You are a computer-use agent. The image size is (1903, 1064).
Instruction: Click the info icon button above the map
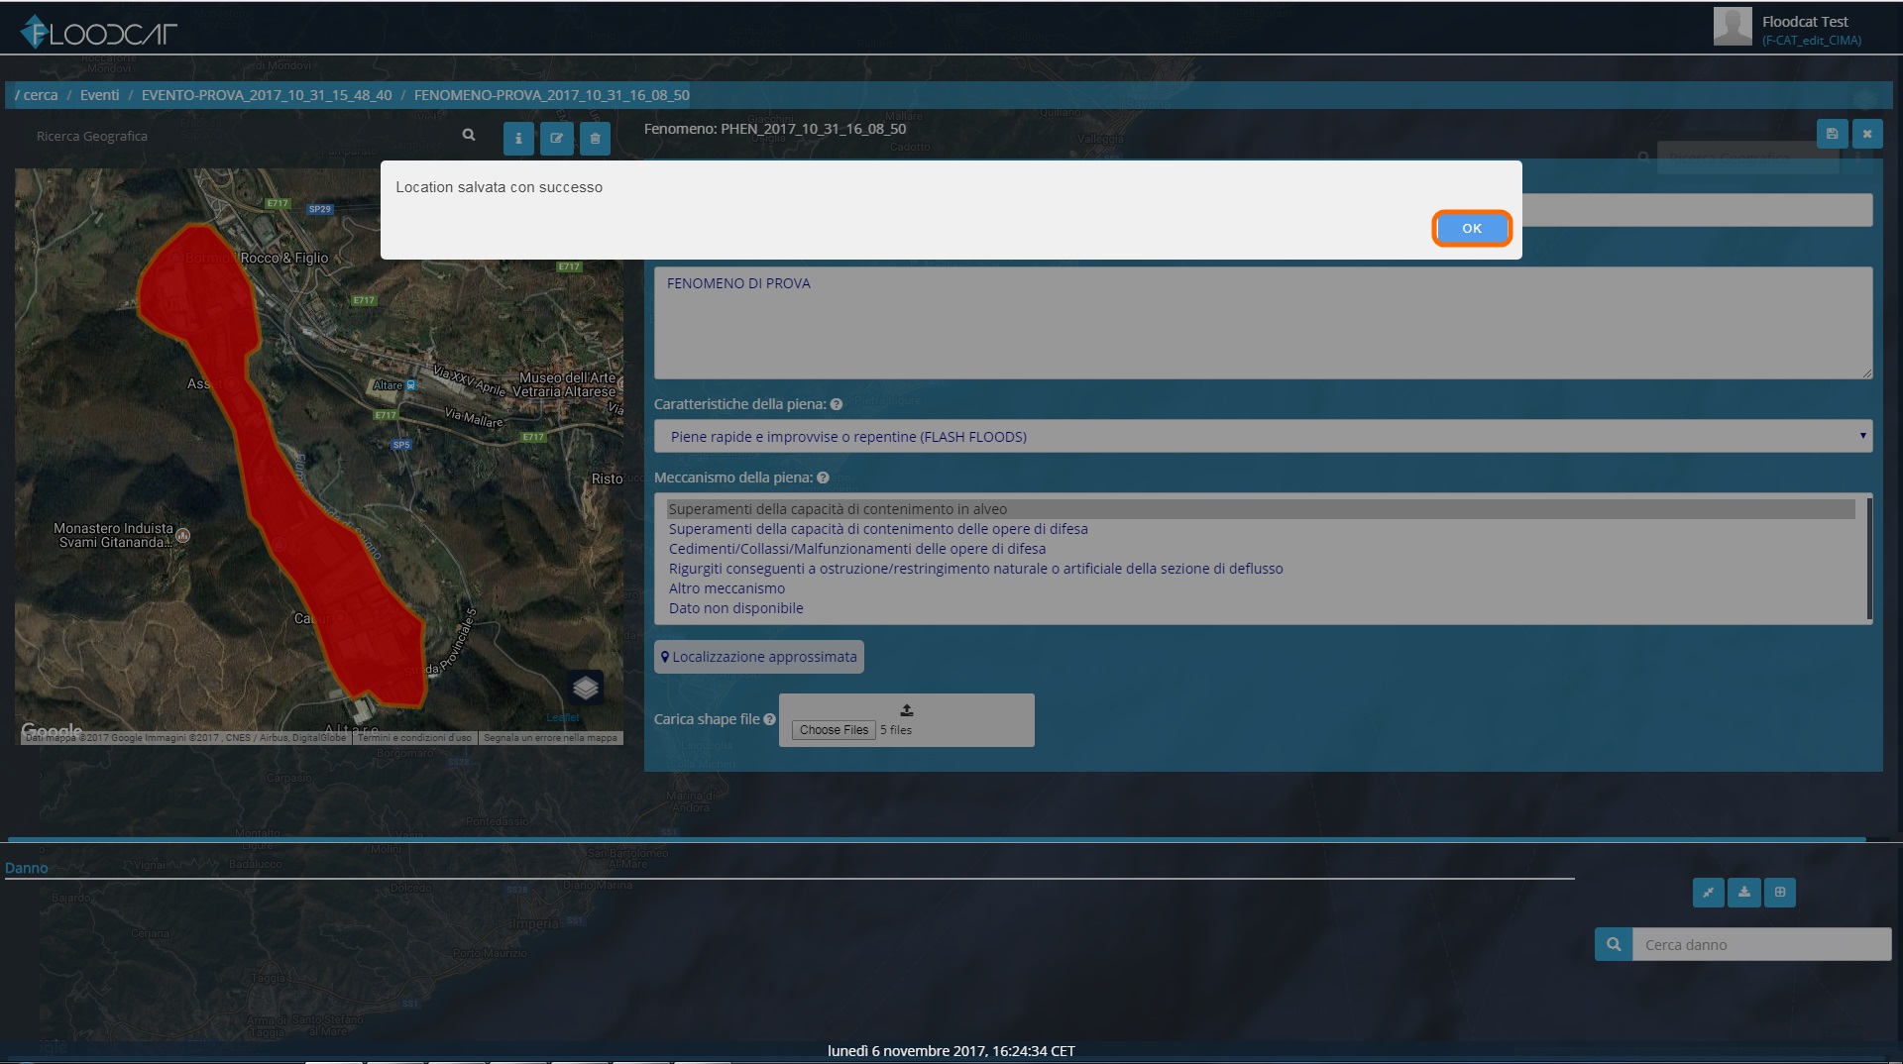pos(518,139)
